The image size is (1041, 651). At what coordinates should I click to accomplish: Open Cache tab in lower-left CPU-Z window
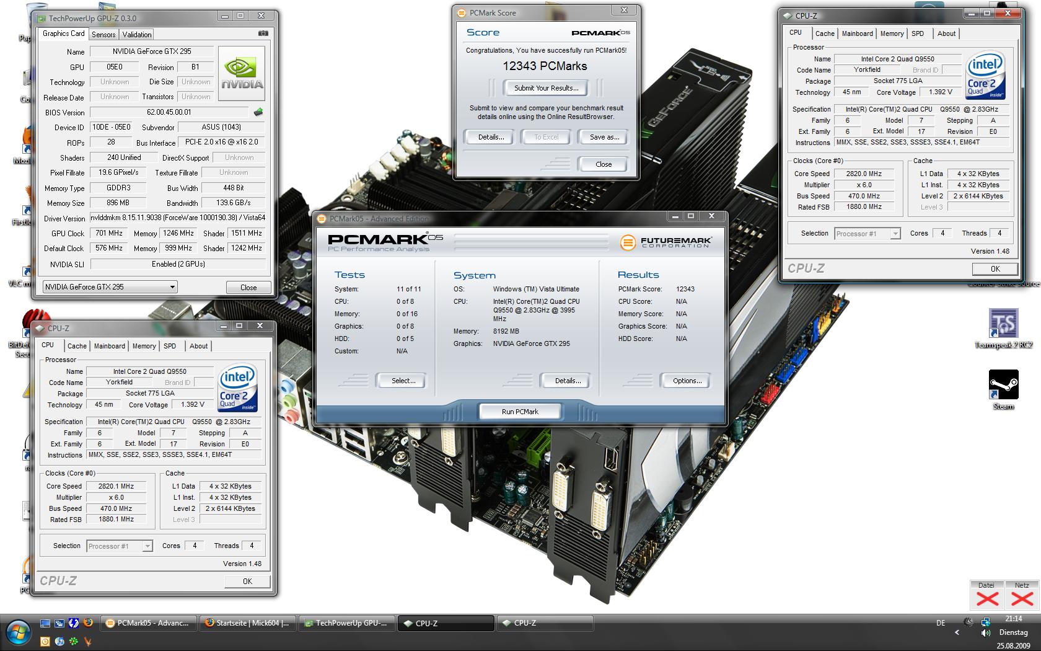point(77,346)
